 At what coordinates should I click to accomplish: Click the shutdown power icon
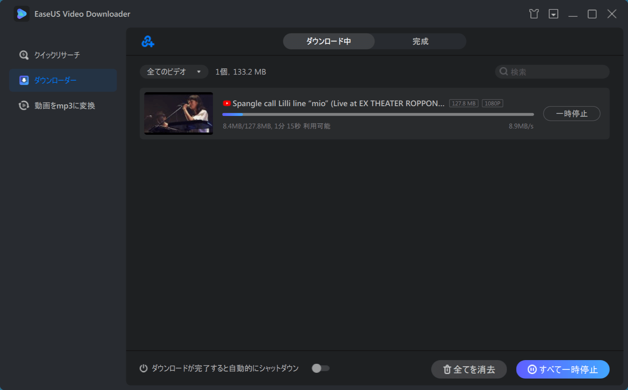coord(143,368)
